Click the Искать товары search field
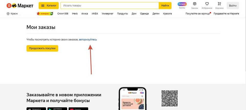 click(x=110, y=6)
